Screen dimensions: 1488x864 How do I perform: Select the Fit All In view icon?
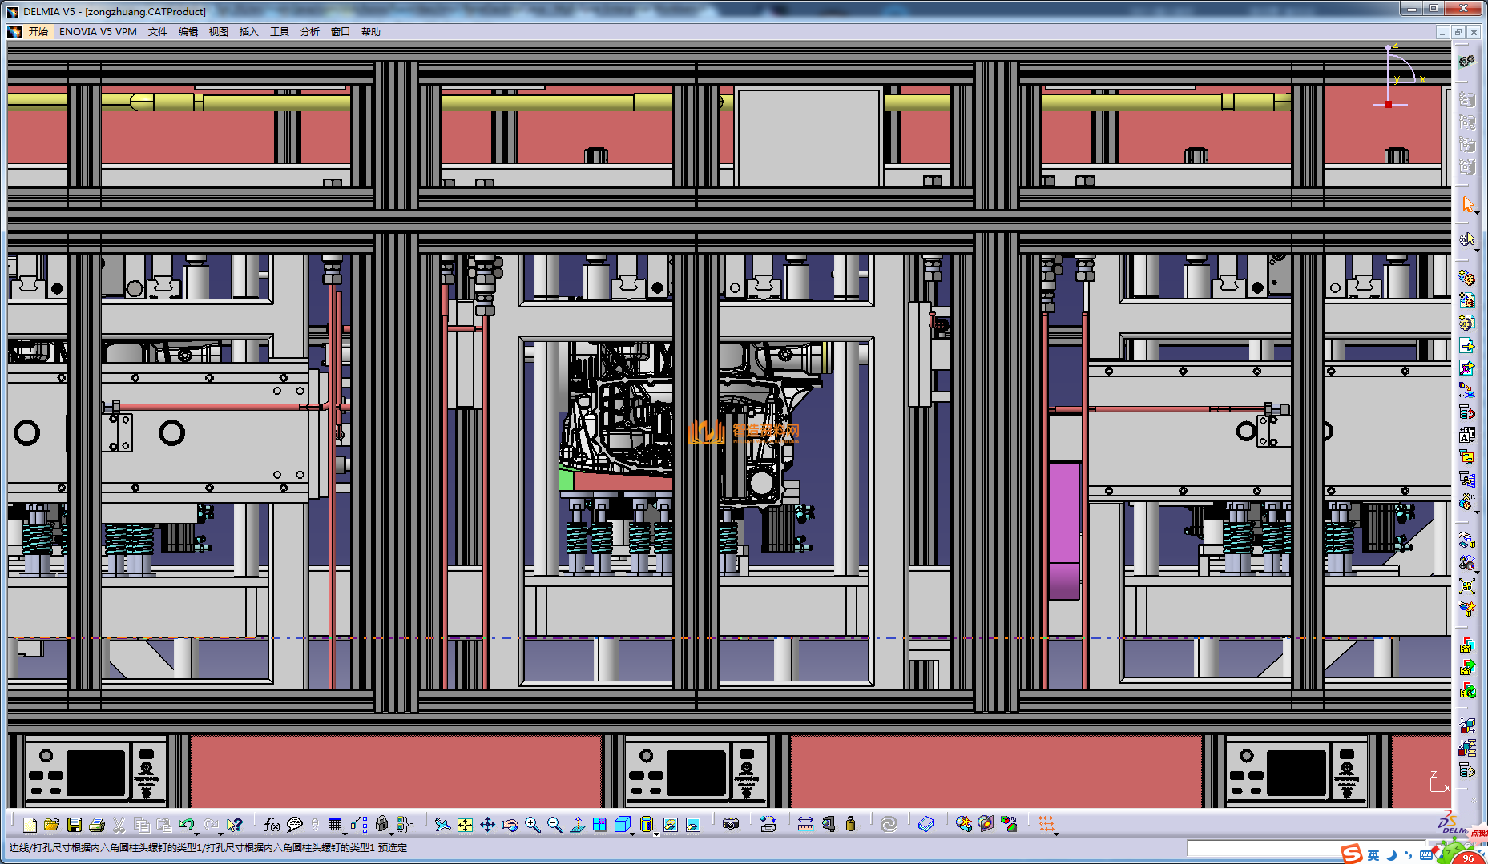coord(465,825)
